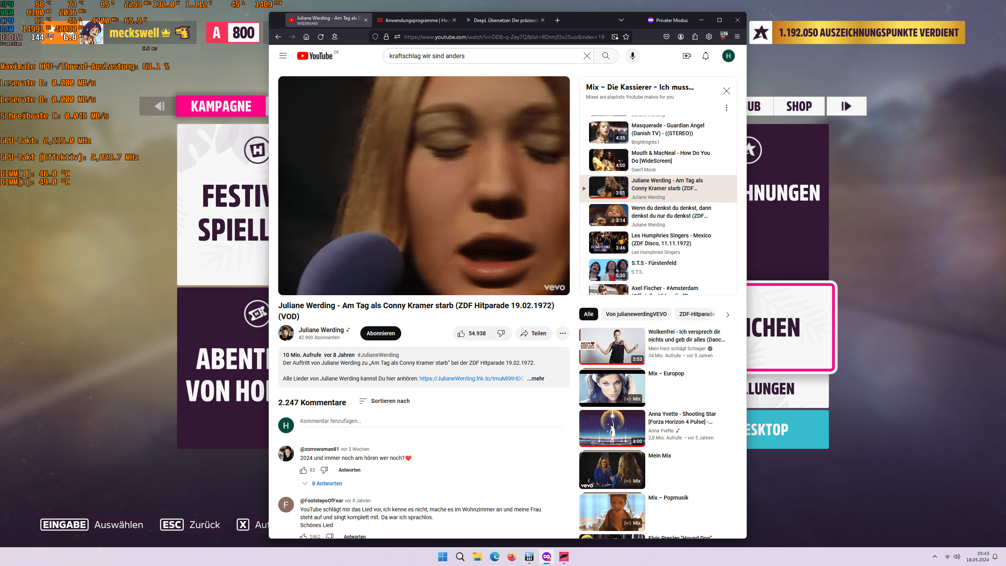Click Kommentar hinzufügen comment field
Image resolution: width=1006 pixels, height=566 pixels.
pyautogui.click(x=431, y=421)
